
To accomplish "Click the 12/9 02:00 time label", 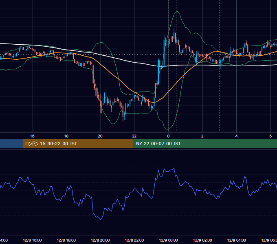I will 202,240.
